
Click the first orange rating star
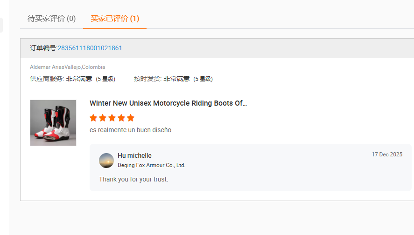point(93,118)
